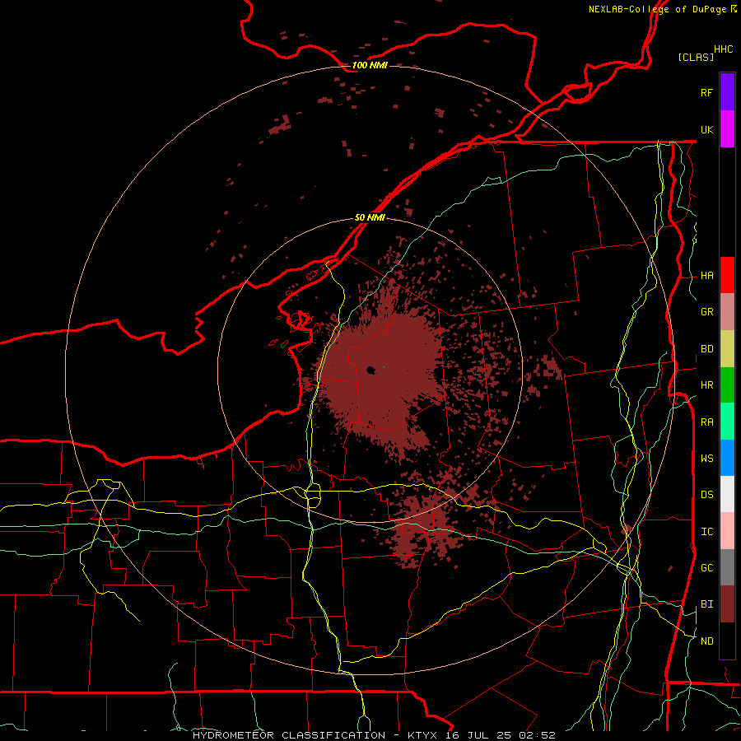Click the "HYDROMETEOR CLASSIFICATION" title text

pos(289,735)
